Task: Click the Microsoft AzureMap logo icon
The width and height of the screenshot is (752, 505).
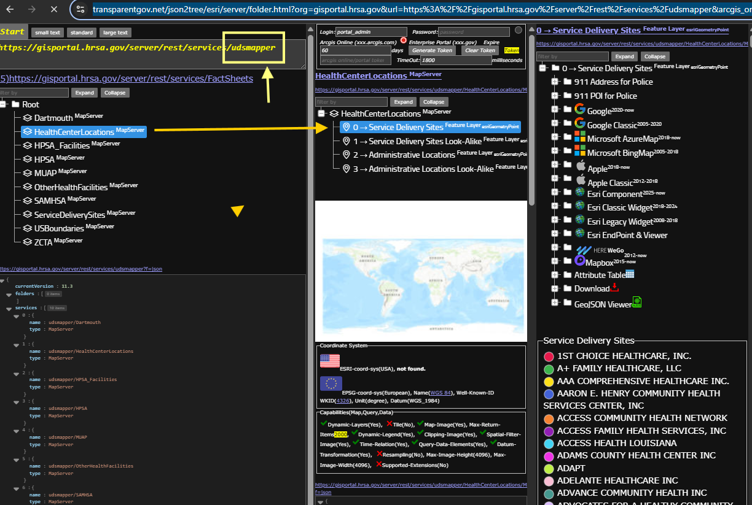Action: [x=580, y=137]
